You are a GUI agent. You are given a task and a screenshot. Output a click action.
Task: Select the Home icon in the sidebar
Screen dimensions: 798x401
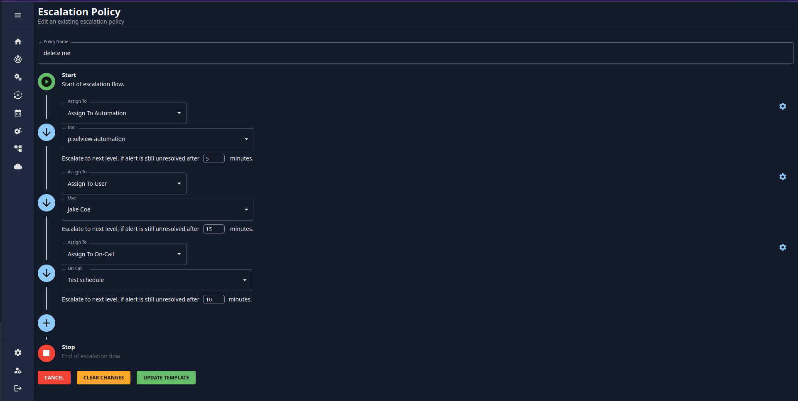pyautogui.click(x=18, y=41)
